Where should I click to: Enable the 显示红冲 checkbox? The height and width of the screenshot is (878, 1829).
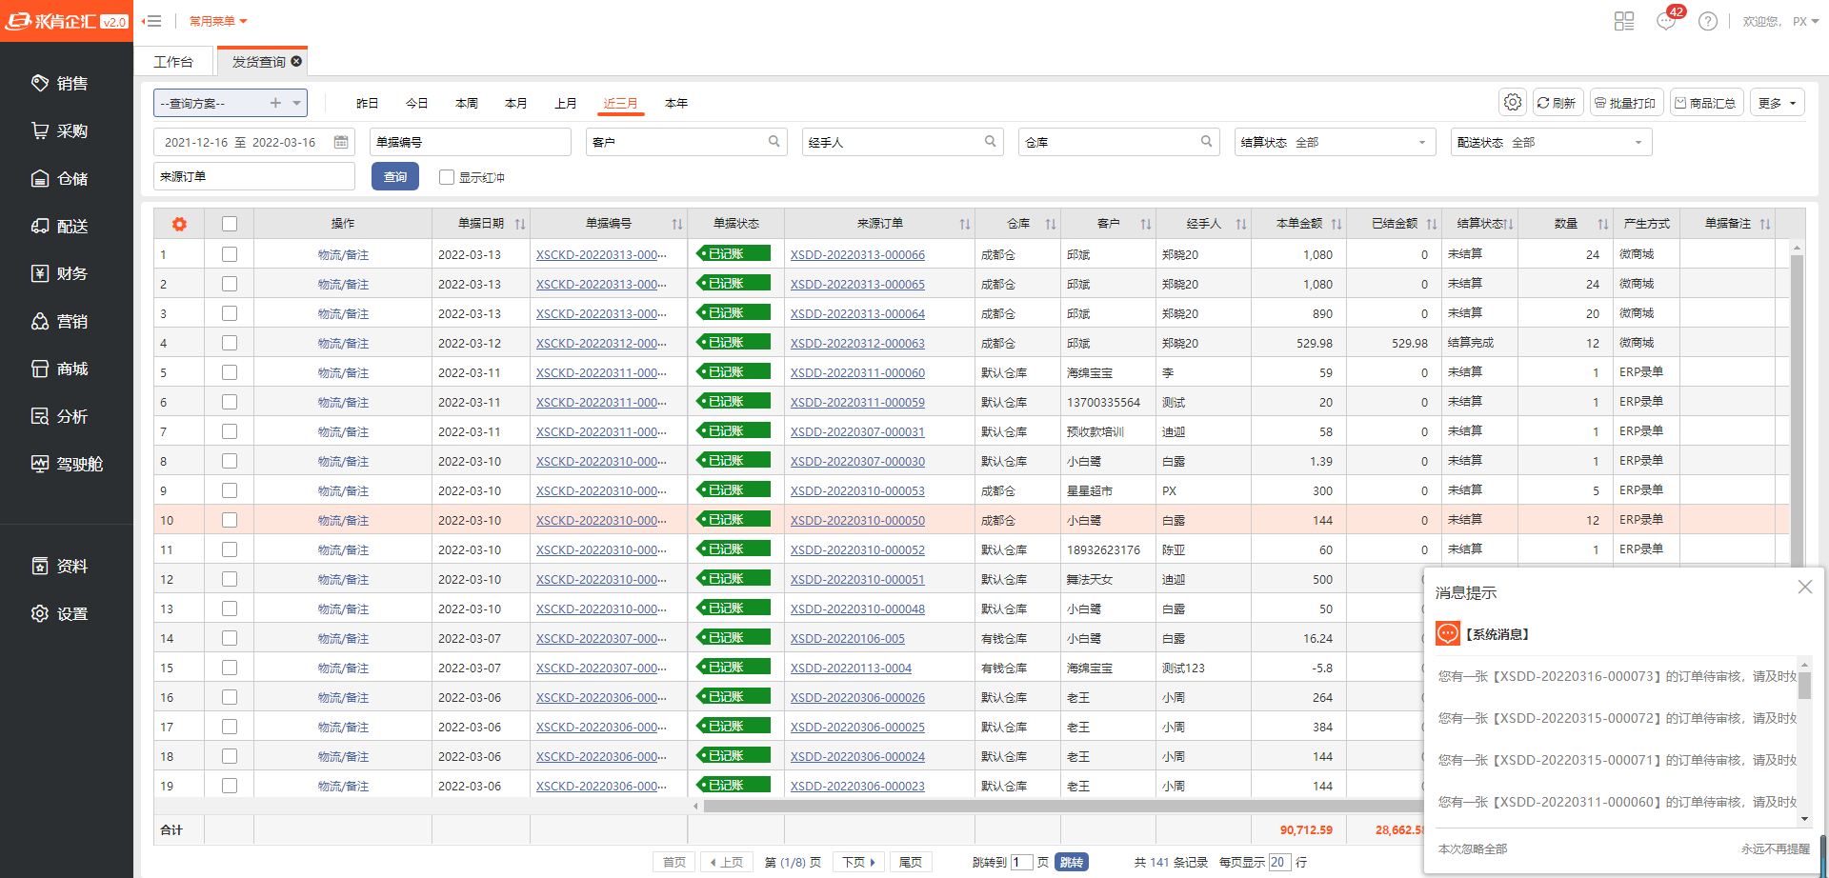pos(446,177)
